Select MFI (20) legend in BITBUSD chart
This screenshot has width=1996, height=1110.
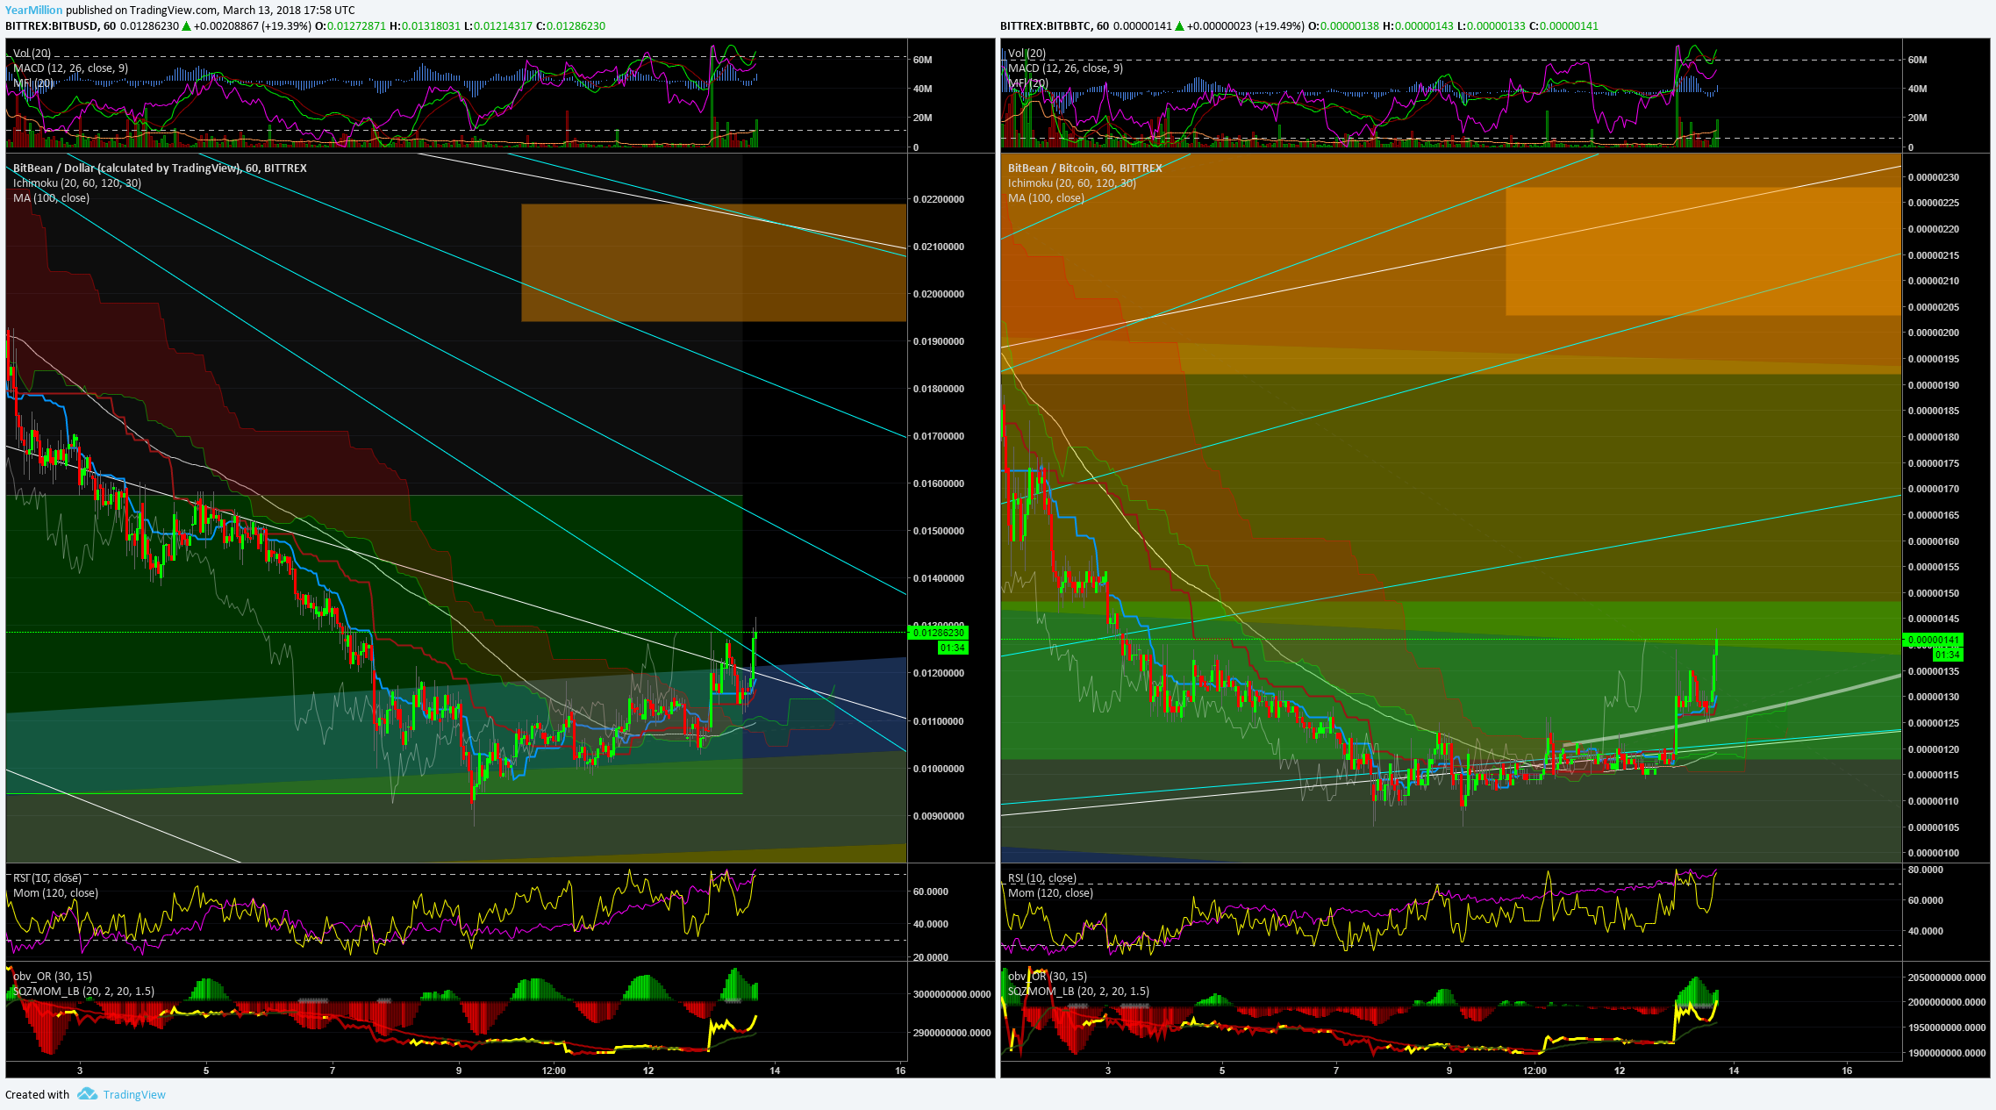(x=32, y=83)
